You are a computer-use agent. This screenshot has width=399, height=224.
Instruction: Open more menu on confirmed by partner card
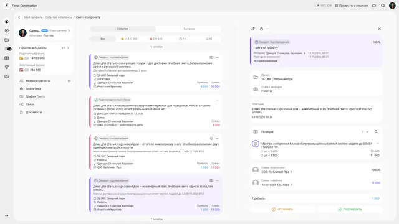click(x=218, y=100)
